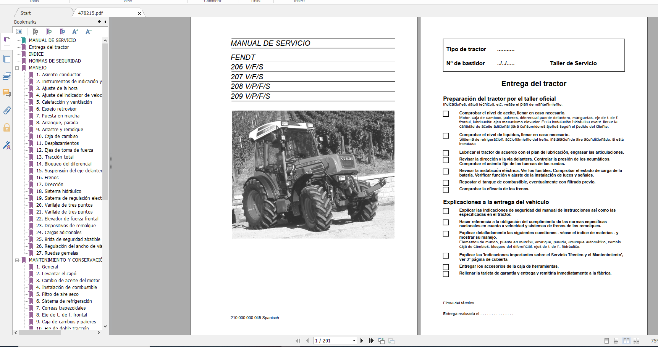Open bookmark 18. Sistema hidráulico

(x=59, y=191)
